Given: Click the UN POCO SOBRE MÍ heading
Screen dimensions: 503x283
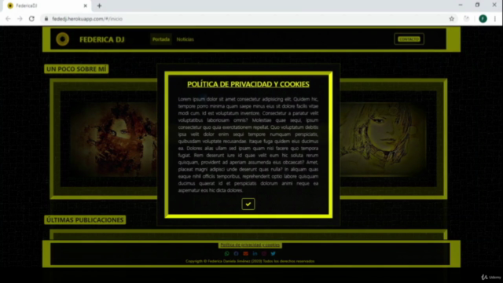Looking at the screenshot, I should coord(76,69).
